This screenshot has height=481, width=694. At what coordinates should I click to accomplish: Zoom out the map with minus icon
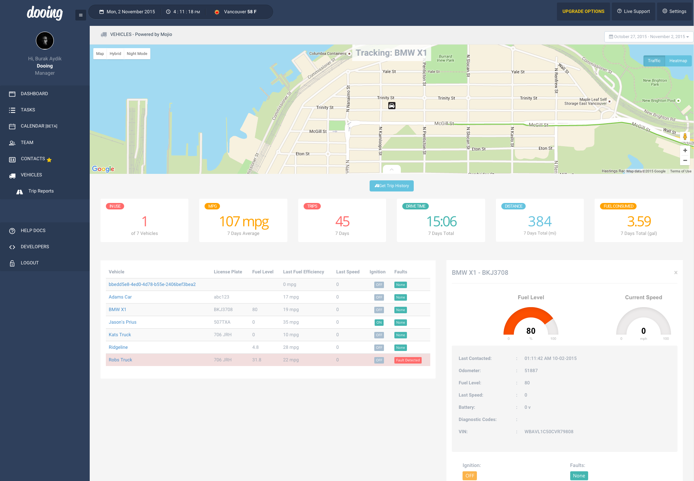(x=685, y=161)
